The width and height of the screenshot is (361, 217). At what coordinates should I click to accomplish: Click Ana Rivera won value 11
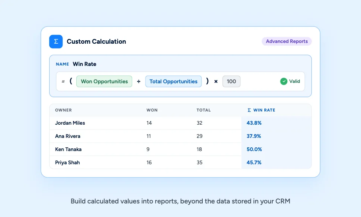tap(149, 136)
